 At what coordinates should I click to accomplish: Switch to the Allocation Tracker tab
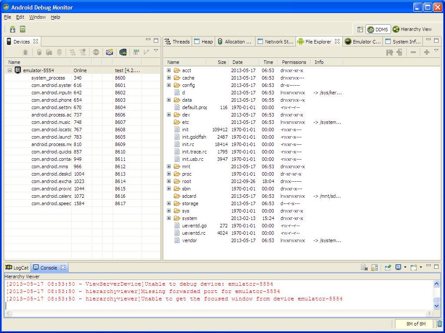click(235, 41)
